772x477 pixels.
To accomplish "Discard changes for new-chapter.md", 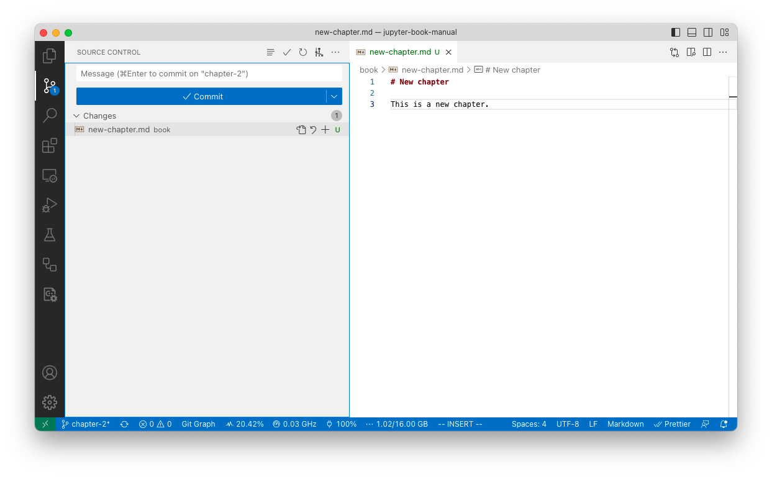I will coord(313,129).
